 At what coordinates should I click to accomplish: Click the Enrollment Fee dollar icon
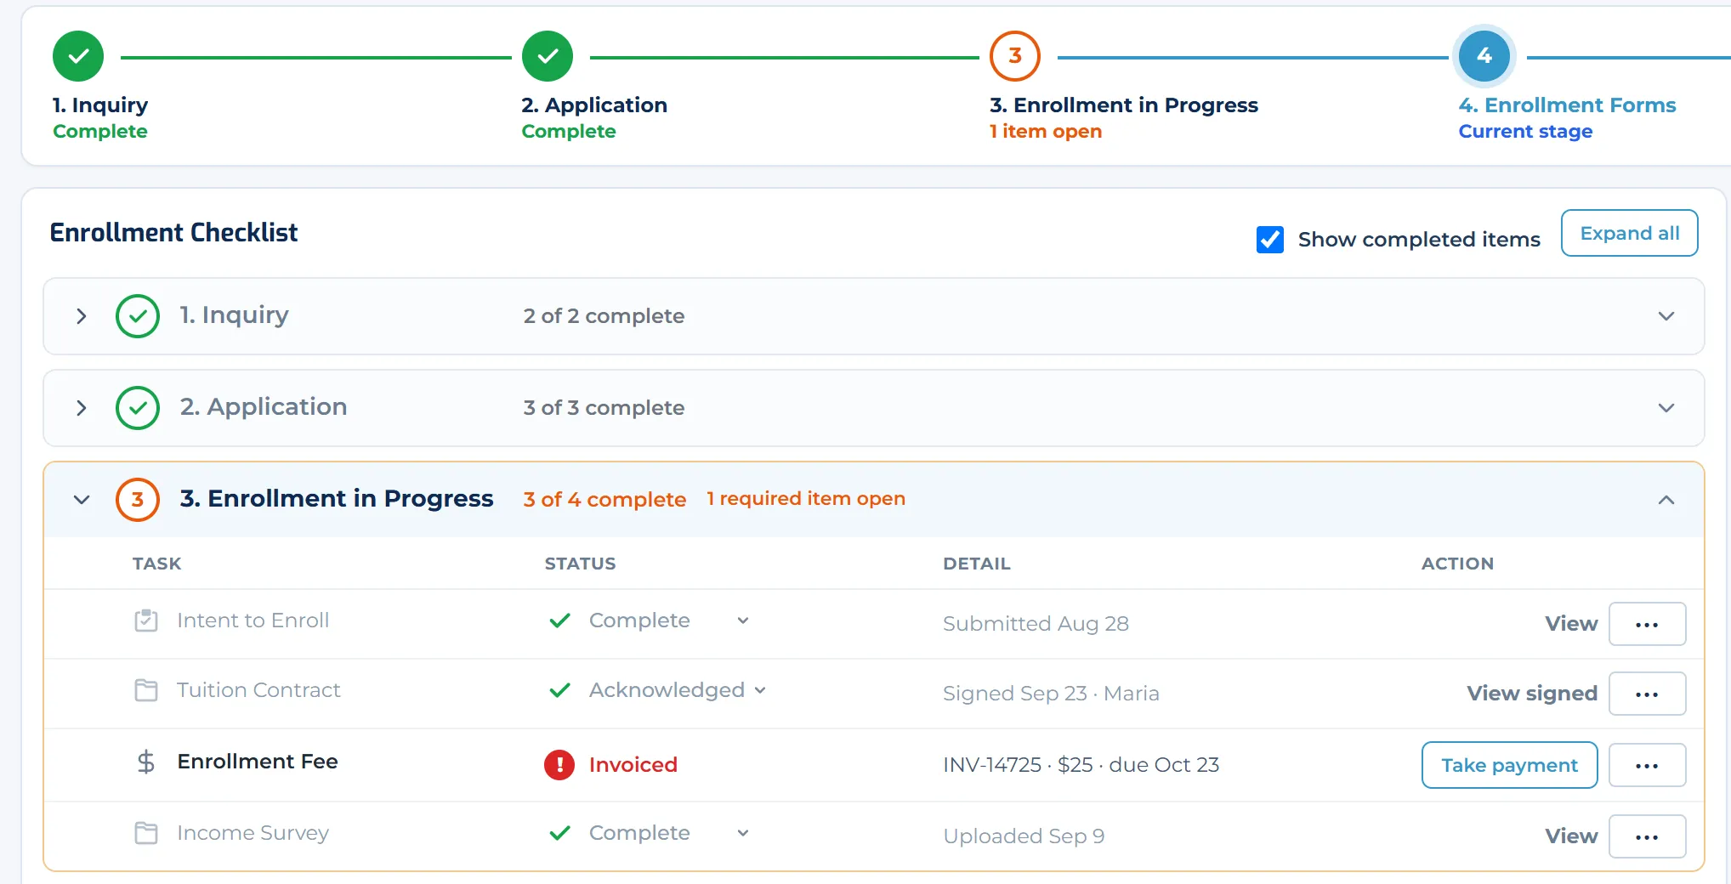[x=146, y=762]
